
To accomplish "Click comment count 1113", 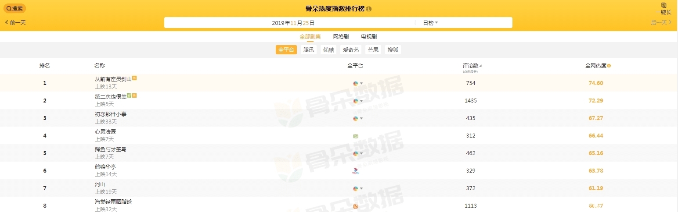I will pyautogui.click(x=471, y=206).
